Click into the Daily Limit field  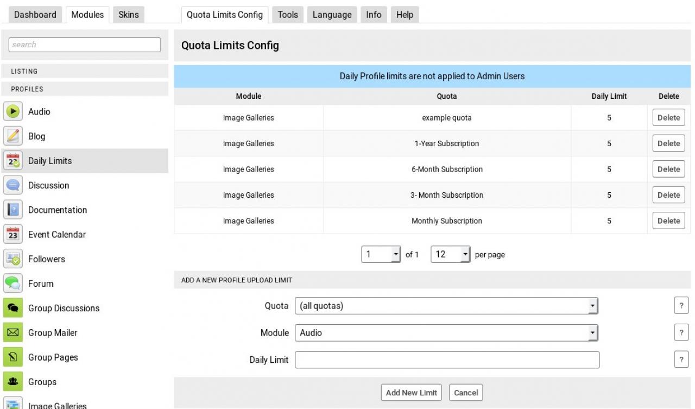click(x=447, y=360)
